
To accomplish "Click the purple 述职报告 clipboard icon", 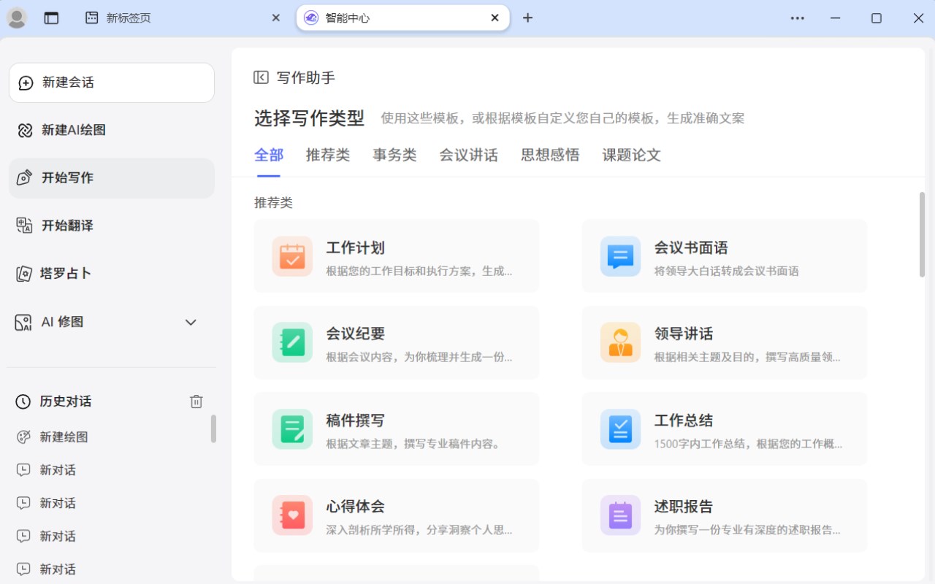I will point(620,515).
